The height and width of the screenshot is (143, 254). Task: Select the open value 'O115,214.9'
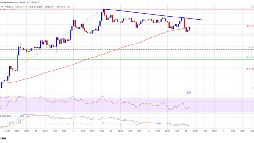(17, 7)
